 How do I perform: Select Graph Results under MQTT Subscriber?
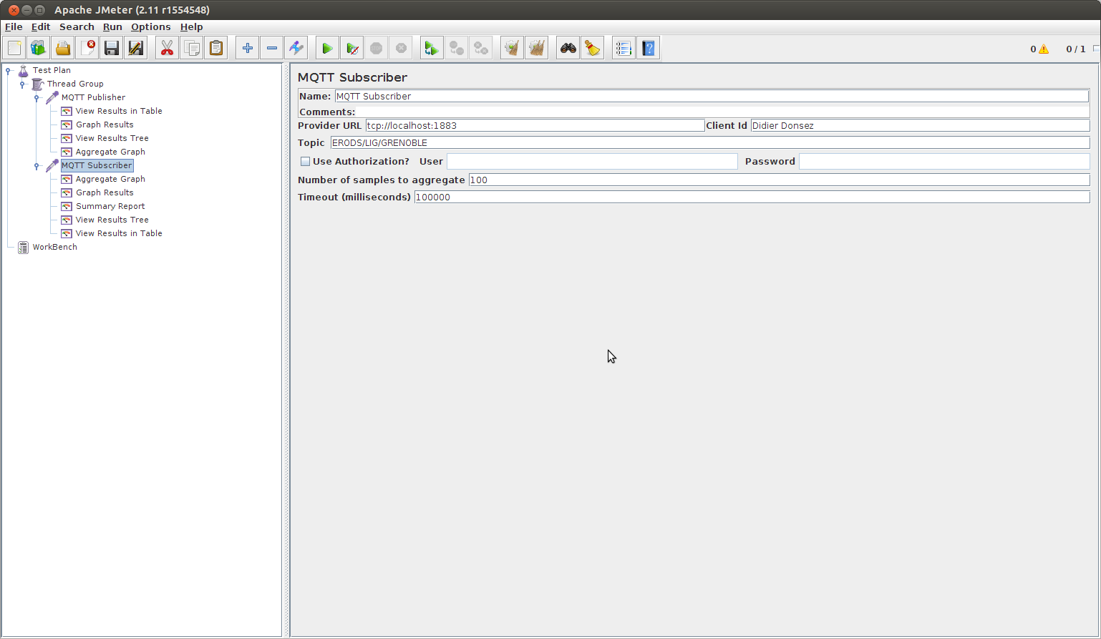tap(105, 192)
